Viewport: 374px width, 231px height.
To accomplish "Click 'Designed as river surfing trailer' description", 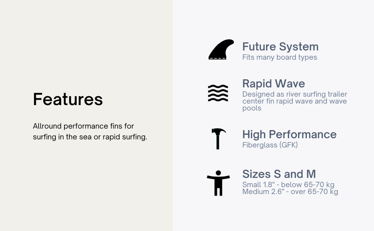I will [295, 94].
